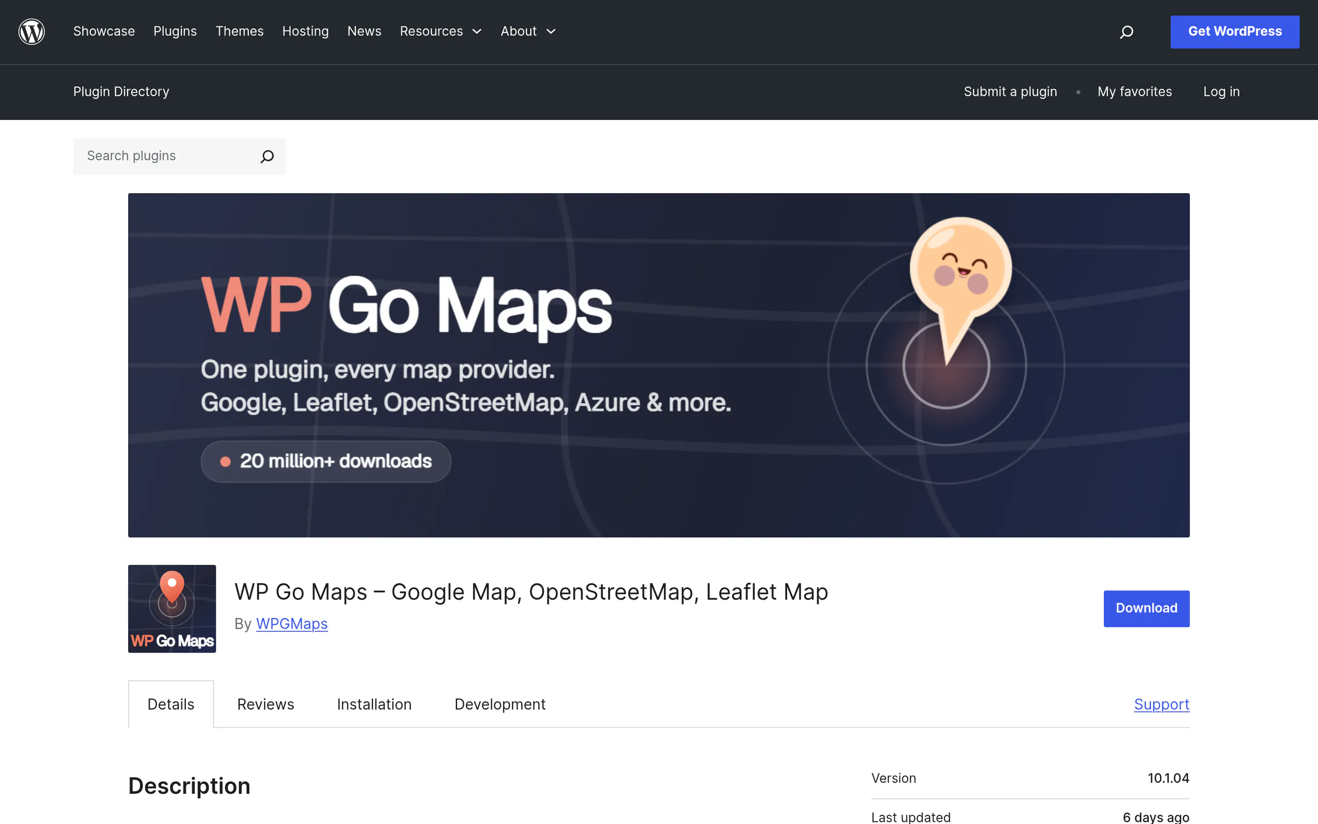Screen dimensions: 1318x824
Task: Go to Plugins in top navigation
Action: pyautogui.click(x=175, y=31)
